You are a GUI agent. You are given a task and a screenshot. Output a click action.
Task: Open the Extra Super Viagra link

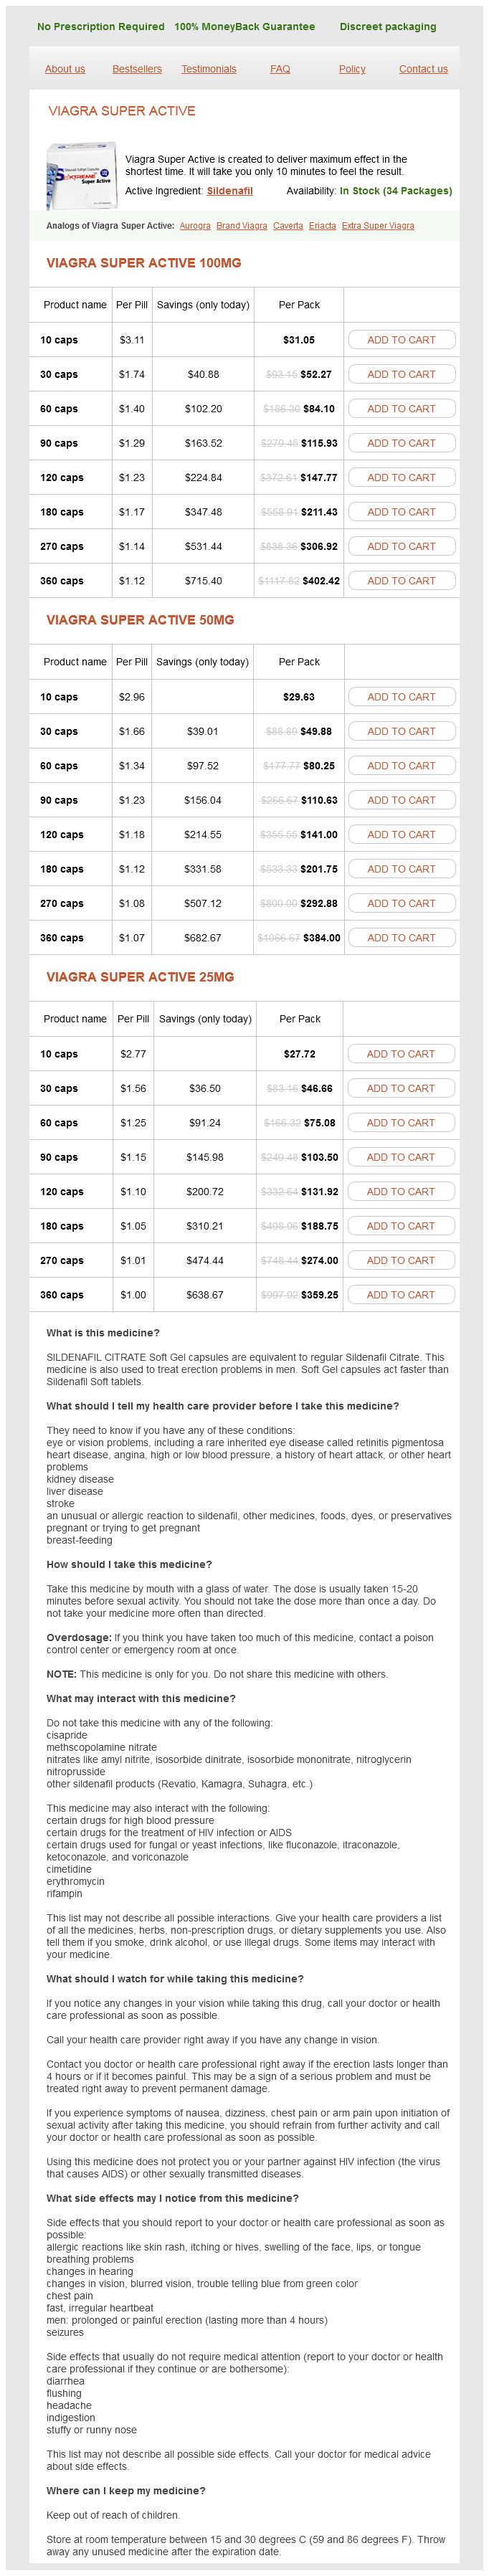point(378,226)
